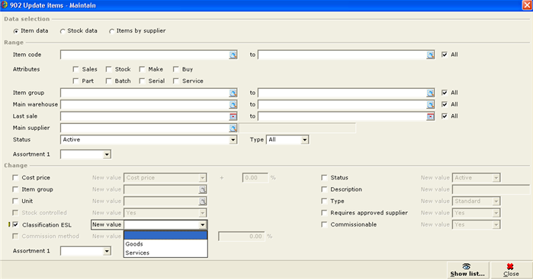Select Stock data radio button

[63, 31]
